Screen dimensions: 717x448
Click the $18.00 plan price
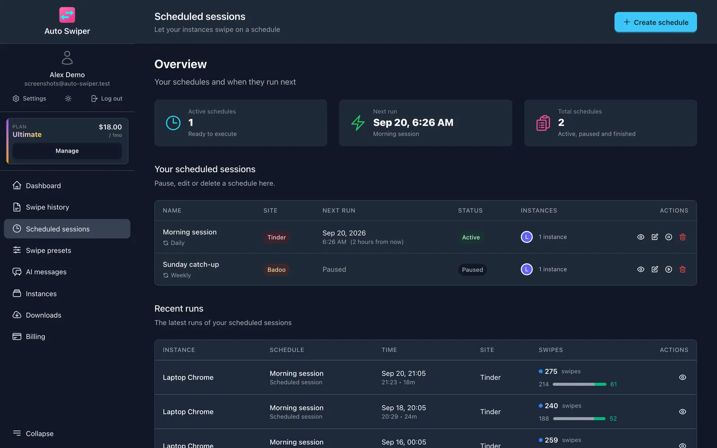110,127
